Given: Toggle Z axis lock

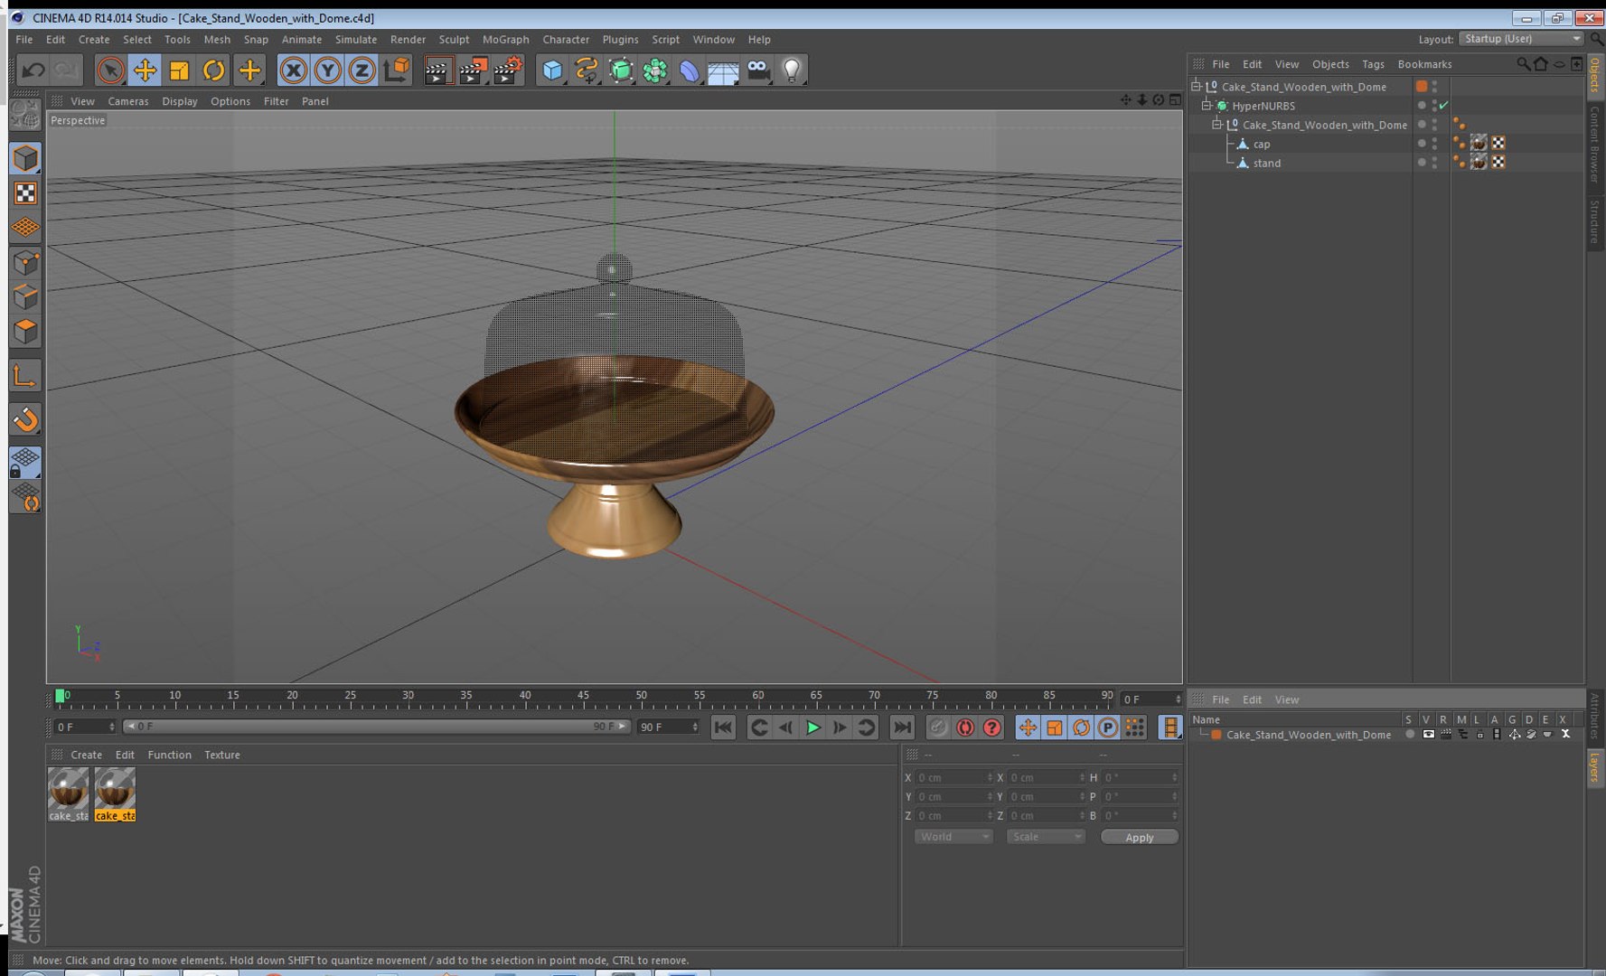Looking at the screenshot, I should pos(362,70).
